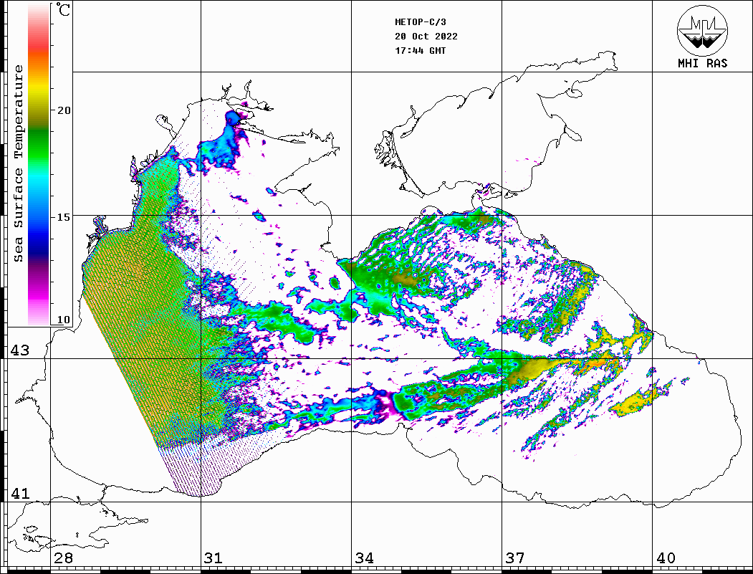Viewport: 753px width, 574px height.
Task: Click latitude label '41'
Action: point(20,493)
